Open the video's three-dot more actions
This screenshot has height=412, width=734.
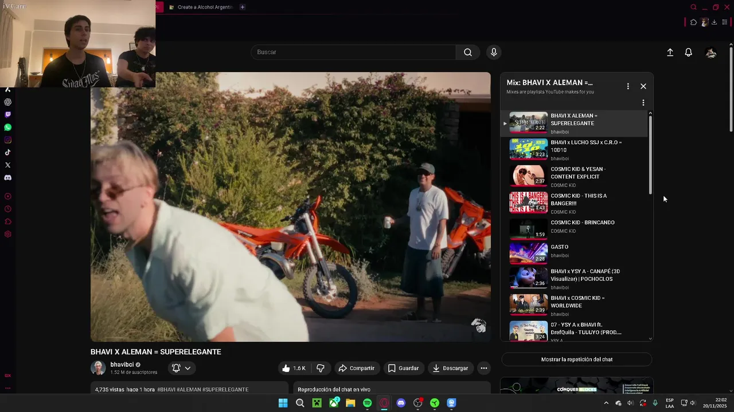click(484, 369)
